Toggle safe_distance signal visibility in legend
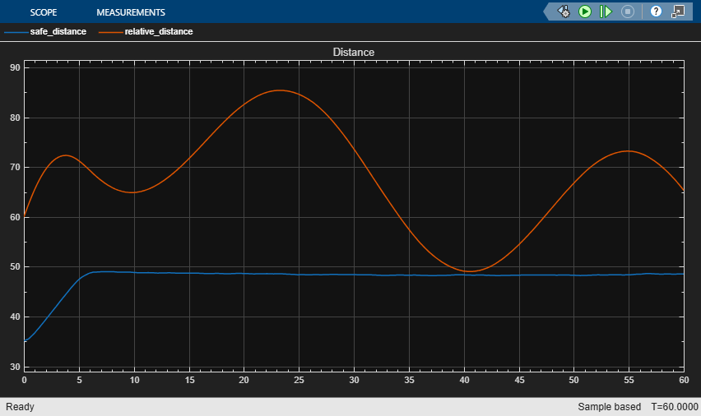The width and height of the screenshot is (701, 416). (58, 32)
